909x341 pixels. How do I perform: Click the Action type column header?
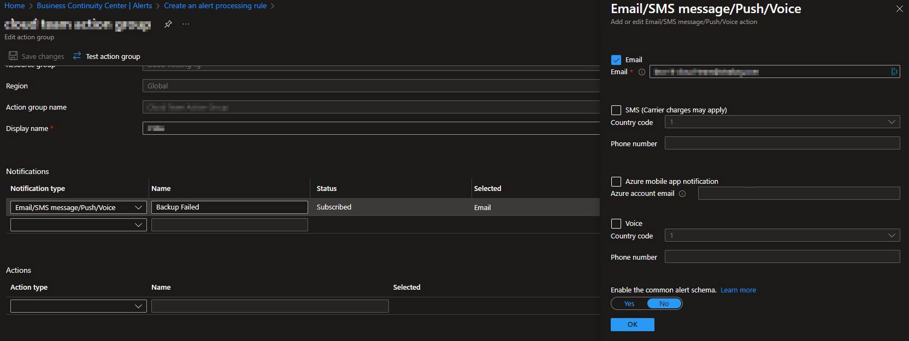(x=29, y=287)
